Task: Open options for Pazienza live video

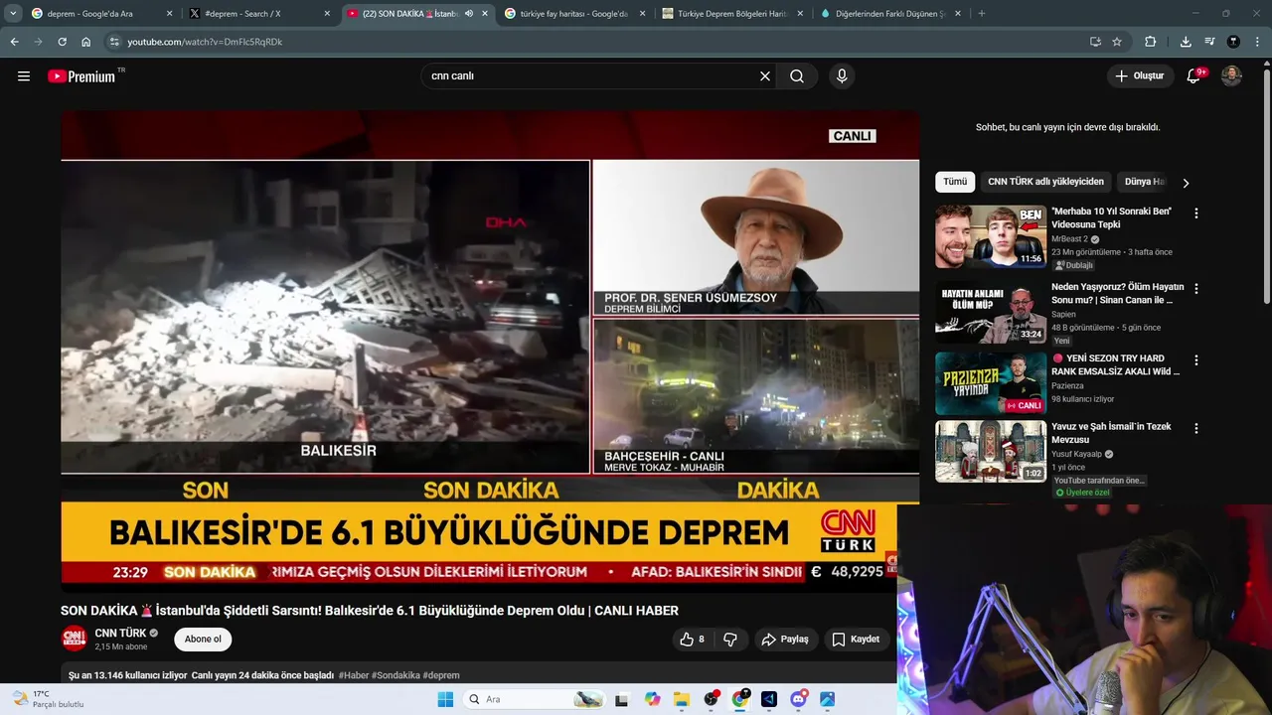Action: pyautogui.click(x=1196, y=360)
